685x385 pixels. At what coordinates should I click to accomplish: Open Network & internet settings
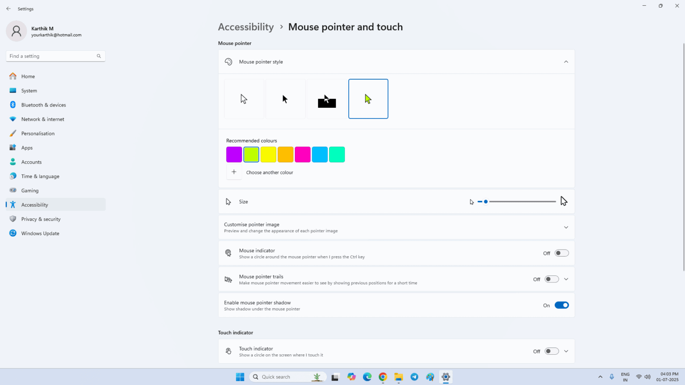[x=42, y=119]
